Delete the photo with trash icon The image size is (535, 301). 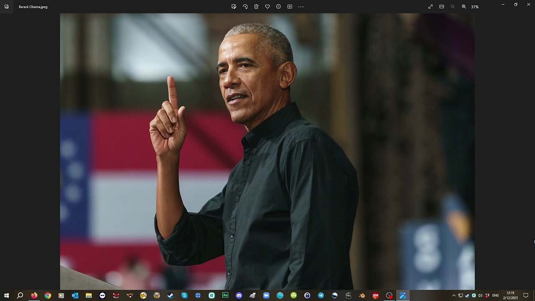point(256,7)
